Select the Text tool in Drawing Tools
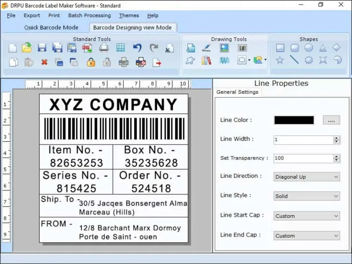Screen dimensions: 352x264 [x=191, y=48]
